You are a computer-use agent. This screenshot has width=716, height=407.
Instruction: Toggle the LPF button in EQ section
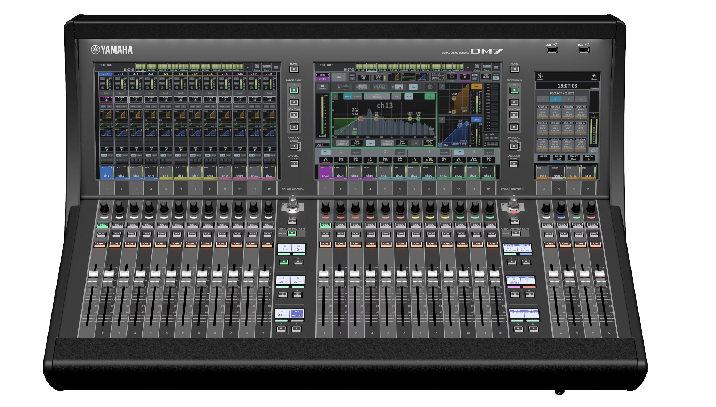pyautogui.click(x=415, y=143)
